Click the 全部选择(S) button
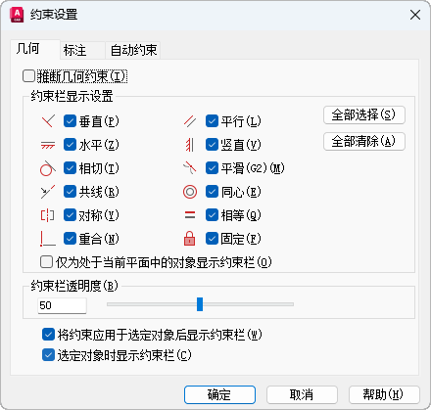Viewport: 431px width, 410px height. [x=364, y=114]
